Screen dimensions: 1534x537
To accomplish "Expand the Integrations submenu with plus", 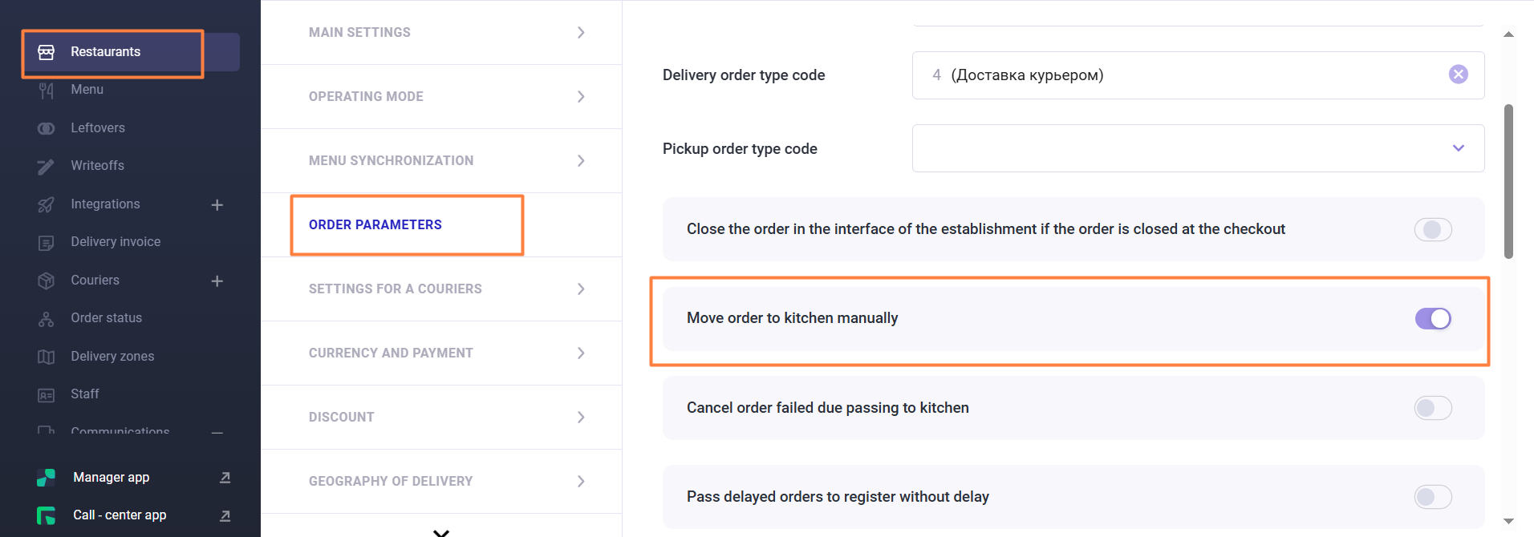I will click(217, 205).
